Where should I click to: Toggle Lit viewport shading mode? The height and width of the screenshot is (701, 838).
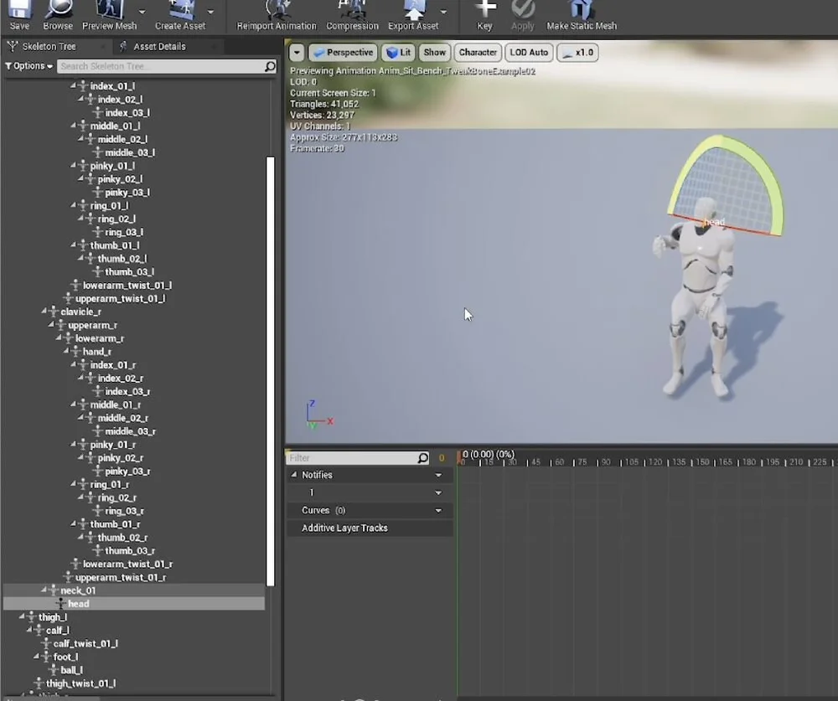pos(398,52)
